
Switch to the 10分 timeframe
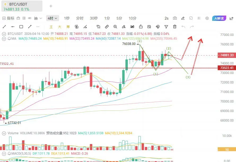tap(132, 18)
